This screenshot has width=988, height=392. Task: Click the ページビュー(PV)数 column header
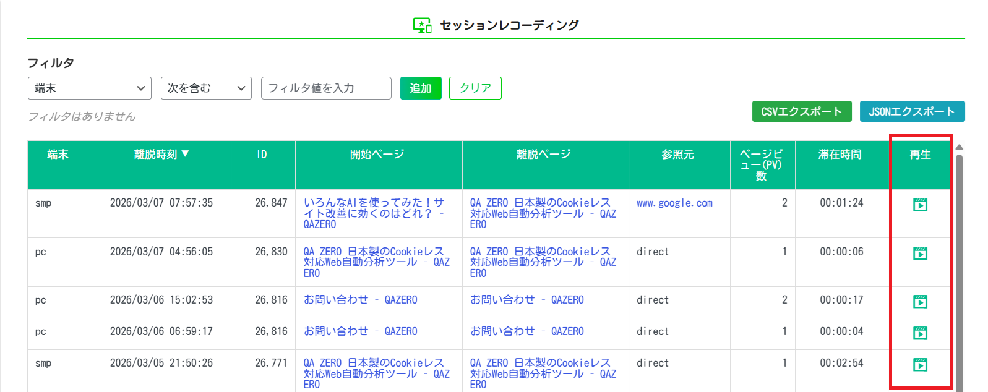coord(762,164)
